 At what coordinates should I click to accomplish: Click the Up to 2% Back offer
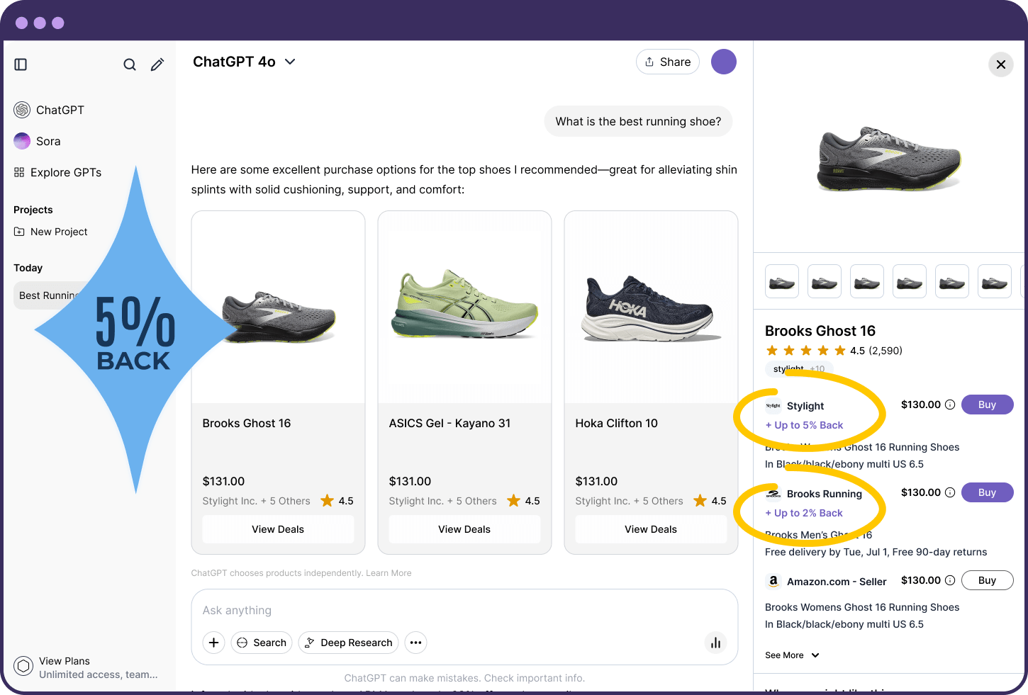(x=804, y=513)
